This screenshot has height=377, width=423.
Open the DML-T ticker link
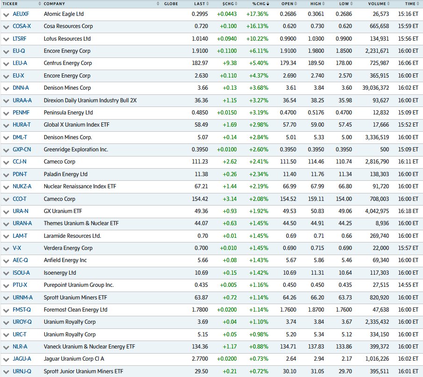point(20,137)
